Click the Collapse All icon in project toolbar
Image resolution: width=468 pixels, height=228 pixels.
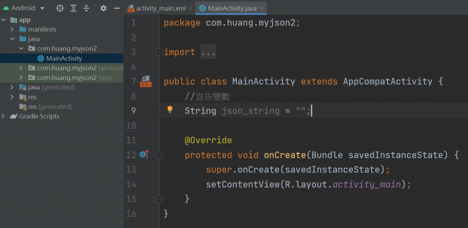(x=86, y=8)
